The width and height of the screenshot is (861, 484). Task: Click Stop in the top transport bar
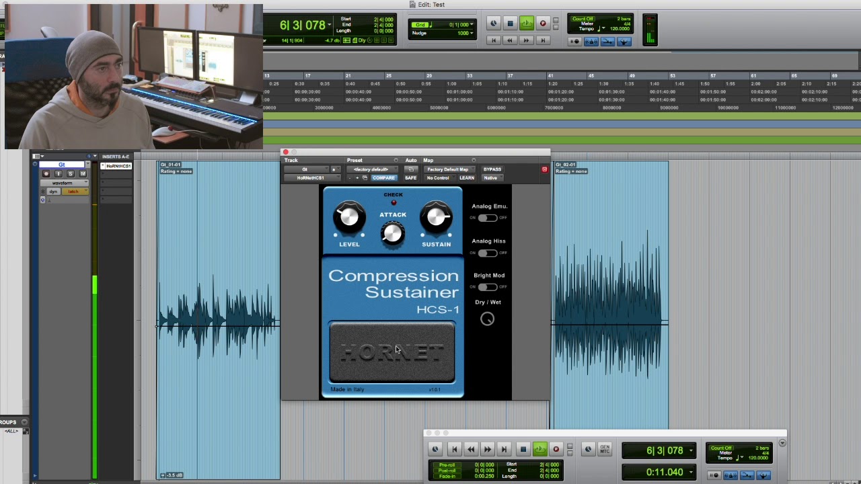coord(510,24)
